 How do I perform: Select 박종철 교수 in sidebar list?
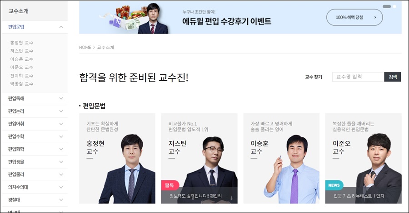22,84
